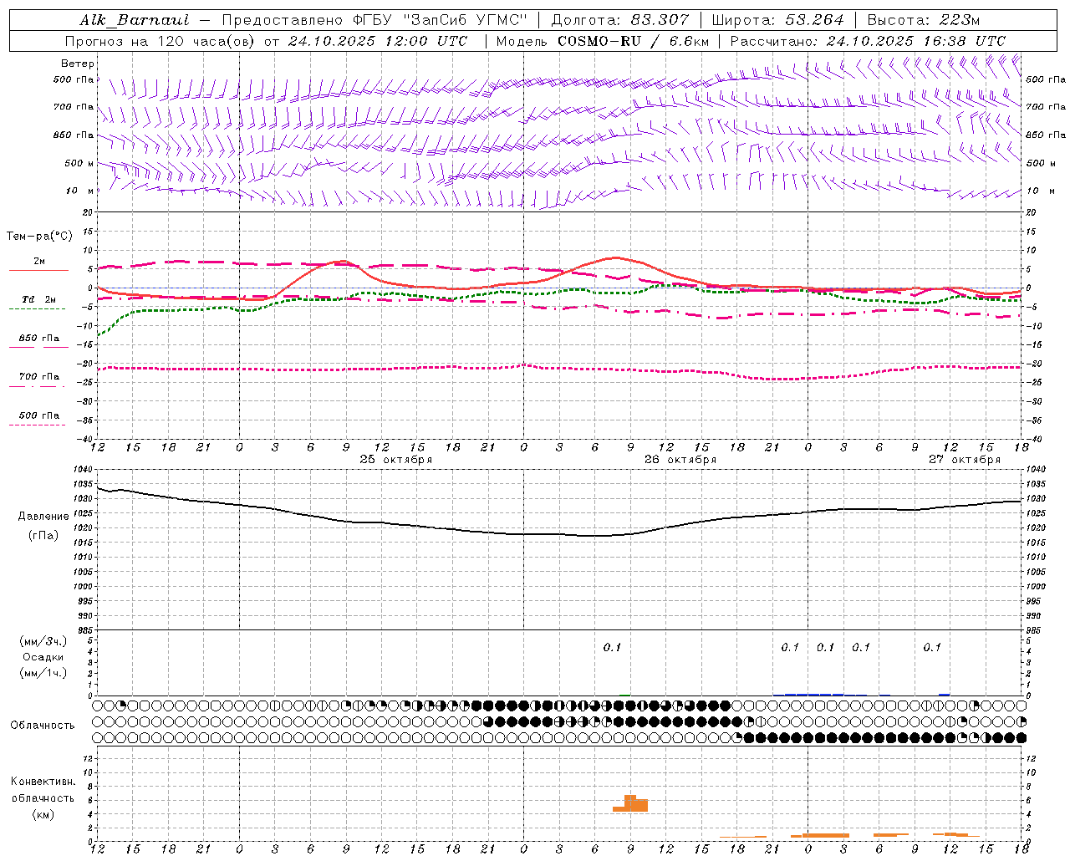
Task: Click the 'Конвективн.' convective cloud label
Action: [43, 782]
